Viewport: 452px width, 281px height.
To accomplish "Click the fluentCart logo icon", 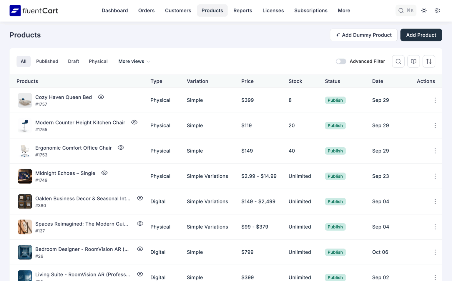I will coord(15,11).
